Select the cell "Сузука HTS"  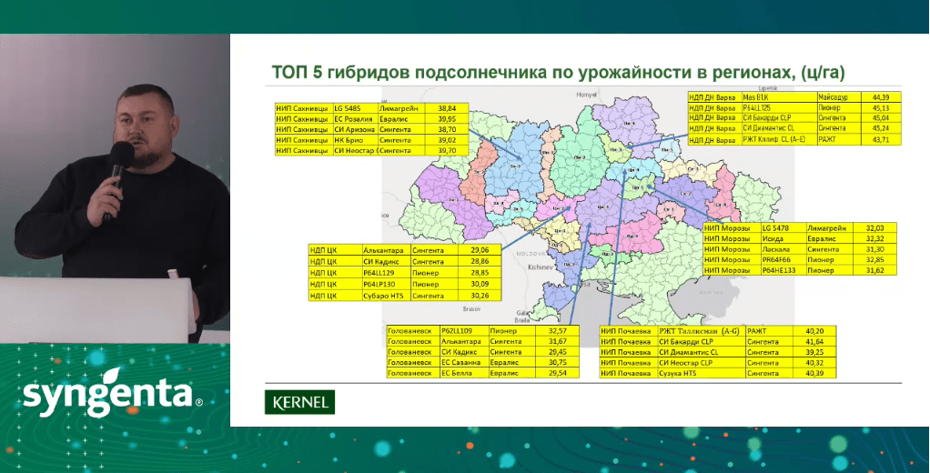701,374
